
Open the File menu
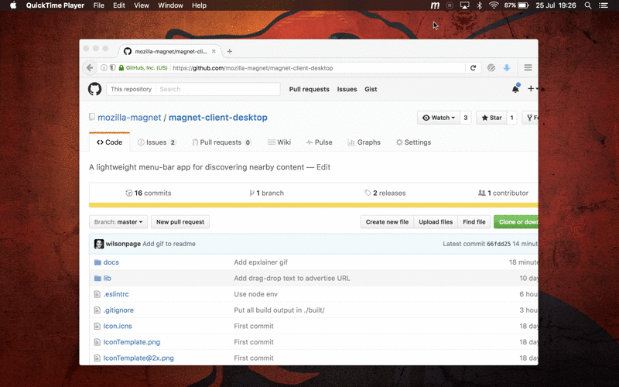click(99, 5)
